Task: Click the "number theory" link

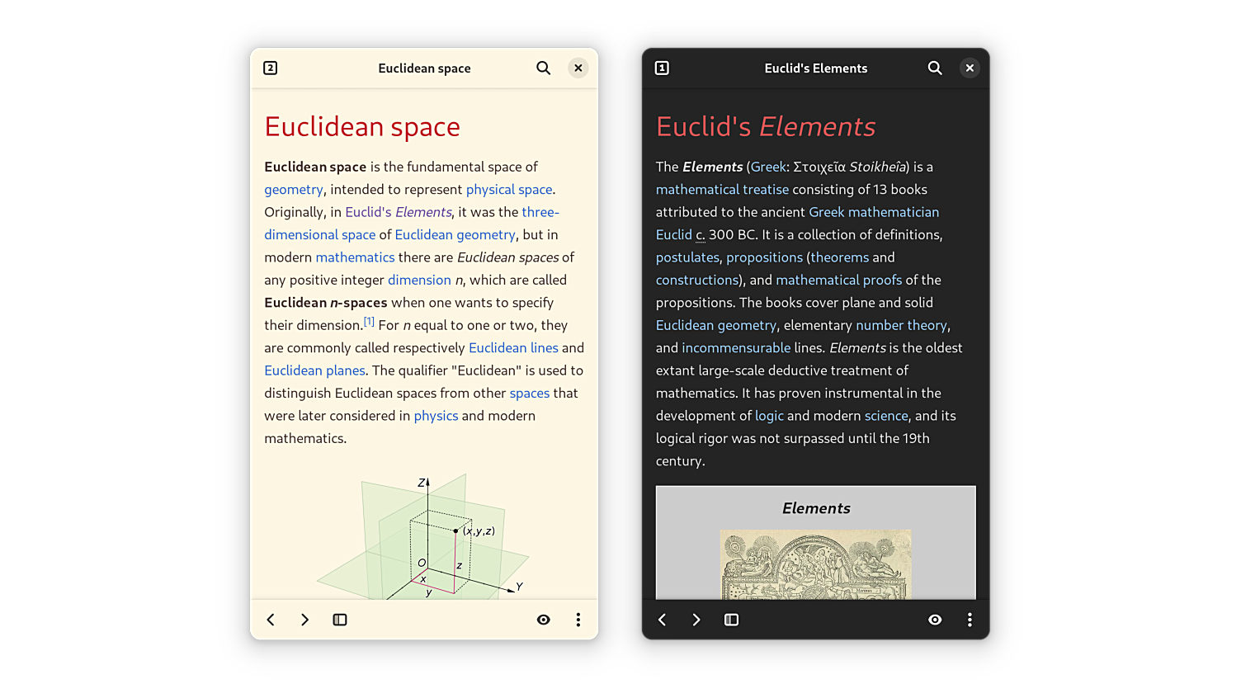Action: 901,326
